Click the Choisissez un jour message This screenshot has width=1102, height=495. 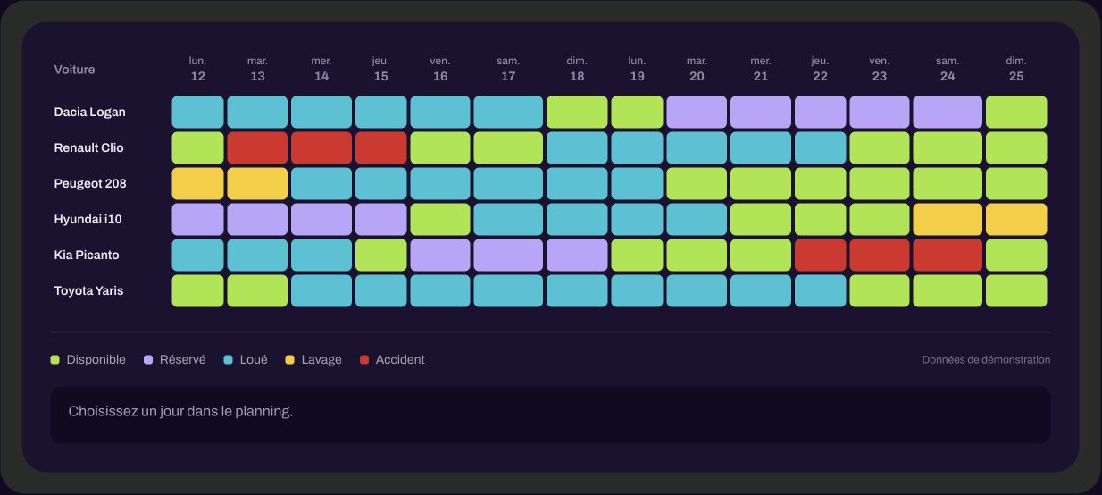coord(180,412)
